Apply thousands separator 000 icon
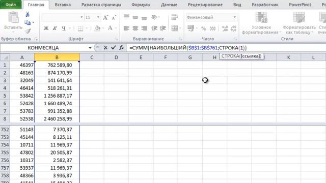This screenshot has height=183, width=326. click(x=212, y=28)
